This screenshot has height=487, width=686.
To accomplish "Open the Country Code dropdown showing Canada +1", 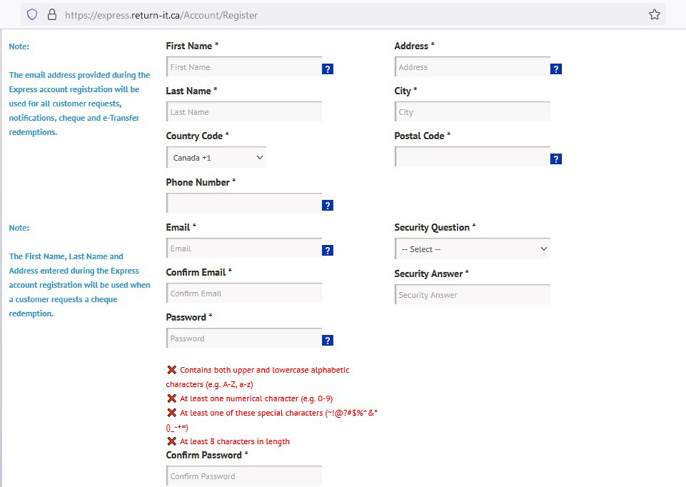I will [x=216, y=158].
